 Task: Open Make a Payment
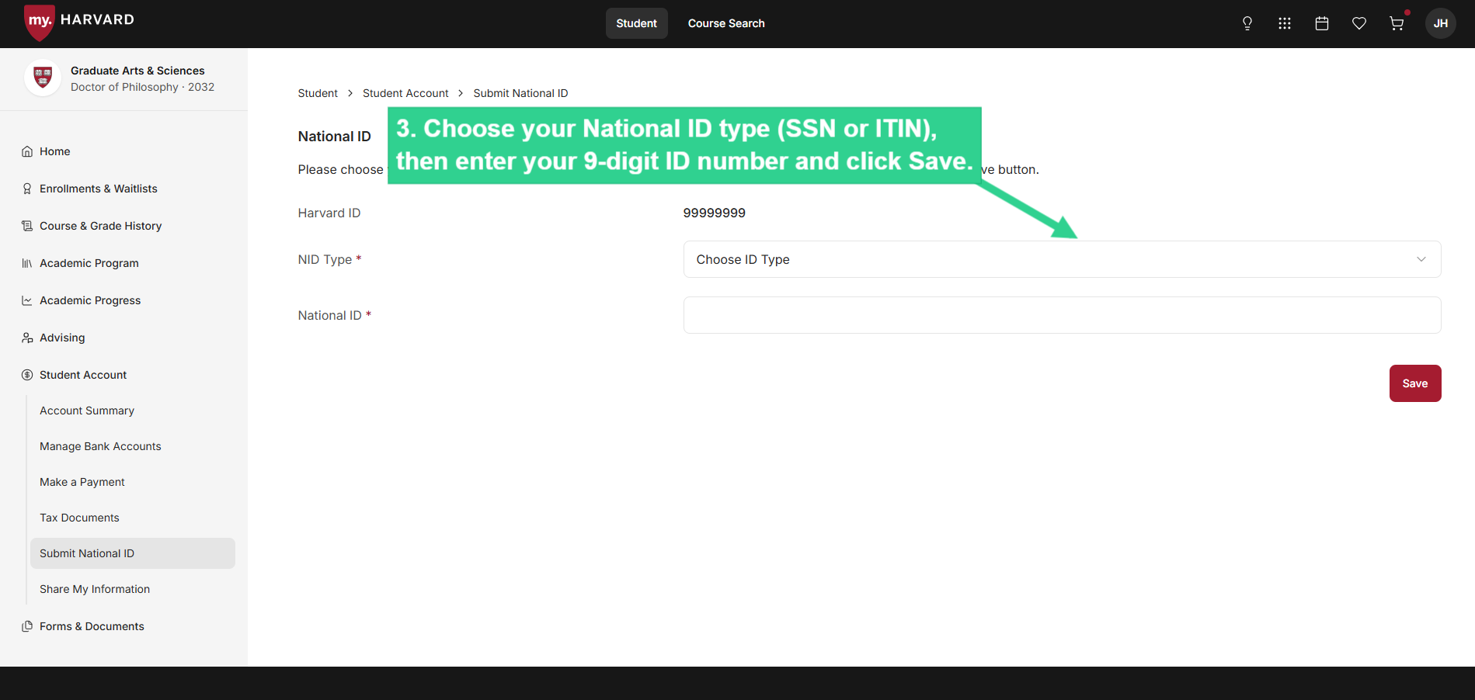tap(82, 482)
